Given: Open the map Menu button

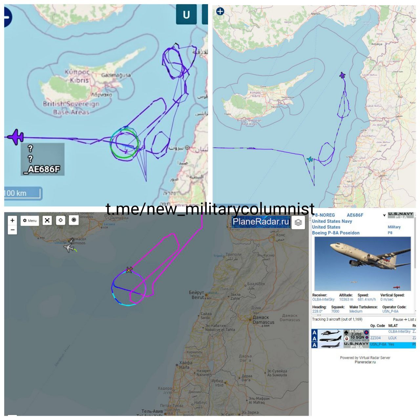Looking at the screenshot, I should click(30, 220).
